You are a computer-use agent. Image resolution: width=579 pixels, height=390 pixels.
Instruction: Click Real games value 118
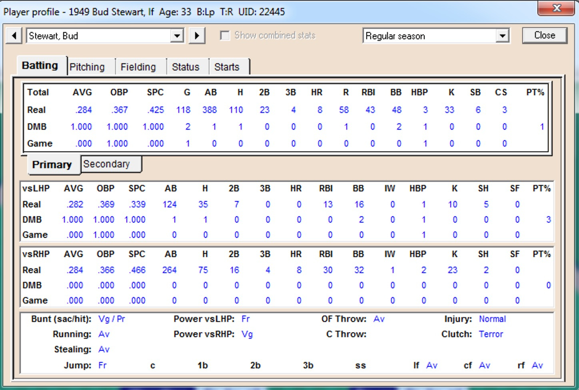tap(183, 110)
